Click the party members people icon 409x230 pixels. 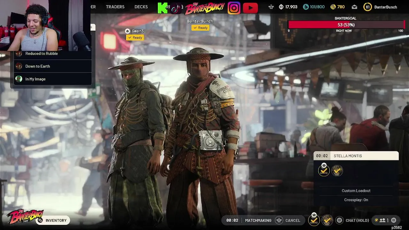(382, 220)
